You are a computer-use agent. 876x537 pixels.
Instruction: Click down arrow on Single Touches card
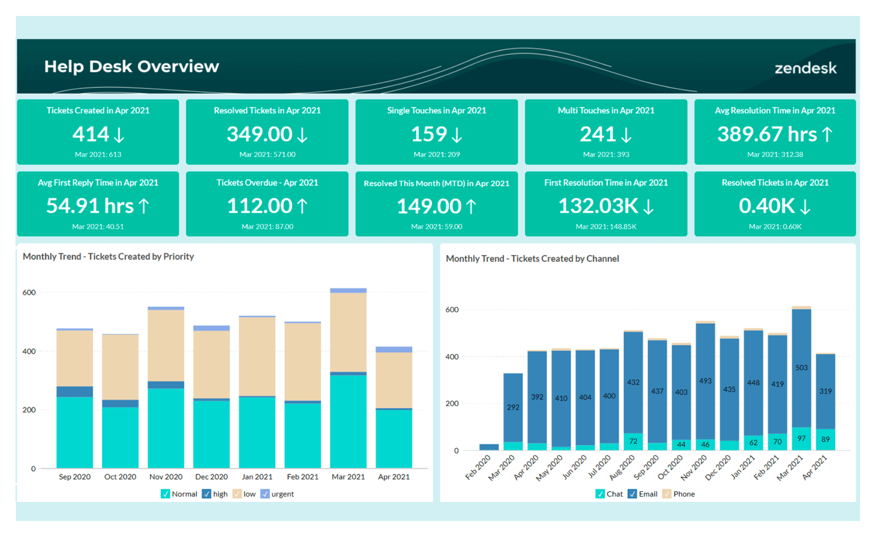(457, 135)
